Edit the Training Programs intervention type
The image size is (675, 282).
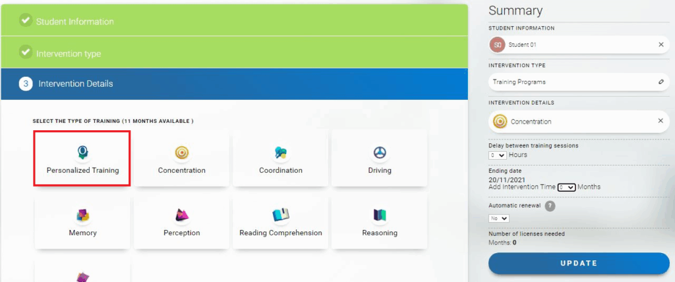click(x=660, y=82)
